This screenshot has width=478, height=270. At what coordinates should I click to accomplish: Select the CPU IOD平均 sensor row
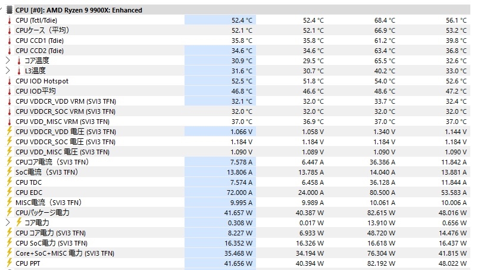tap(36, 91)
